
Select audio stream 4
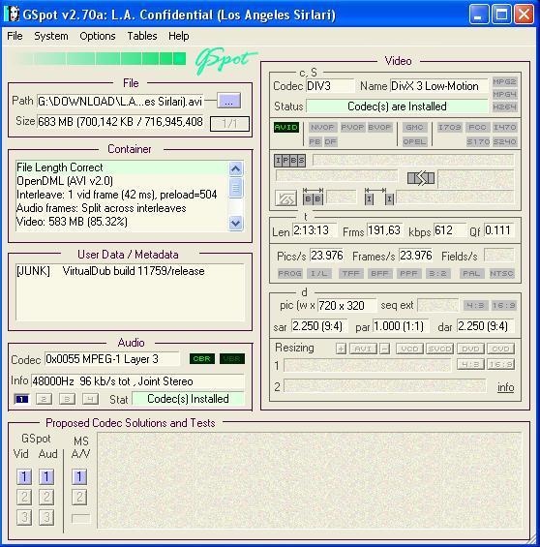90,399
